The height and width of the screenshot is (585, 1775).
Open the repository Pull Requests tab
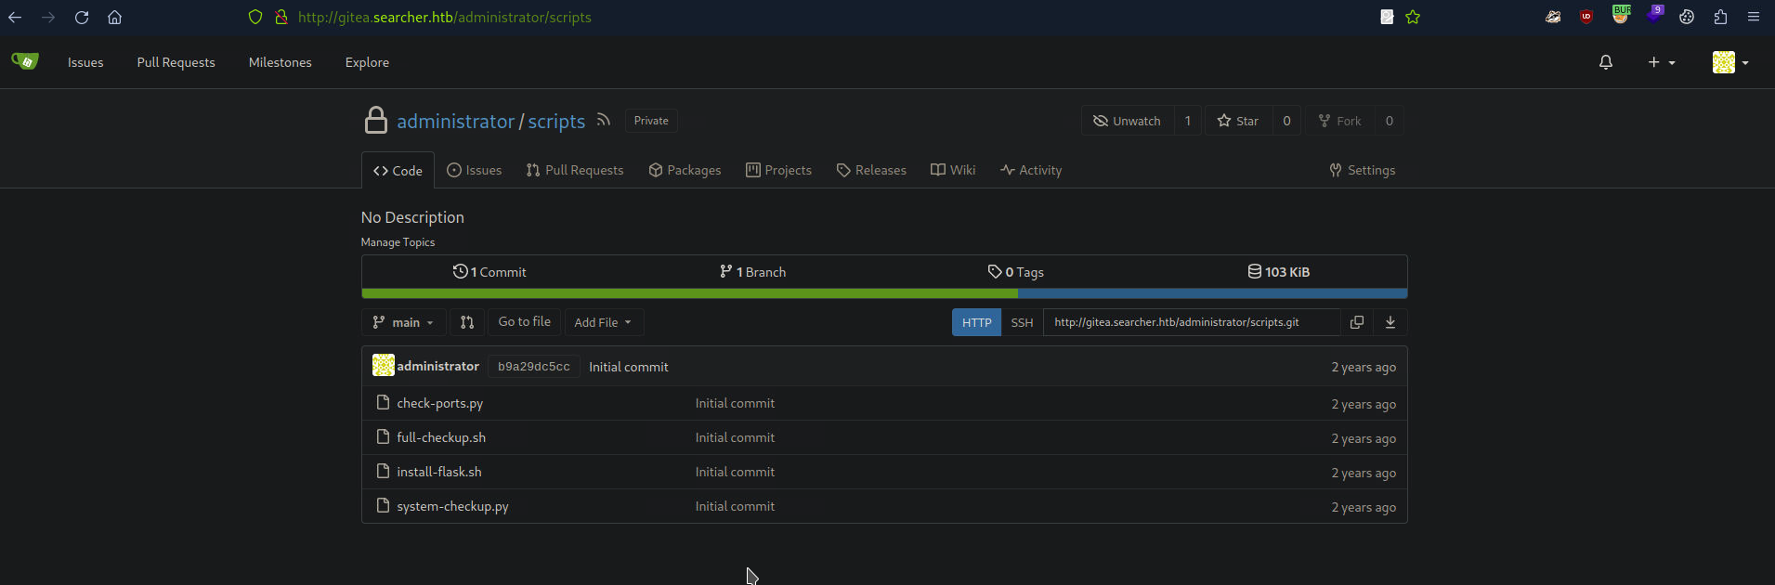coord(575,170)
